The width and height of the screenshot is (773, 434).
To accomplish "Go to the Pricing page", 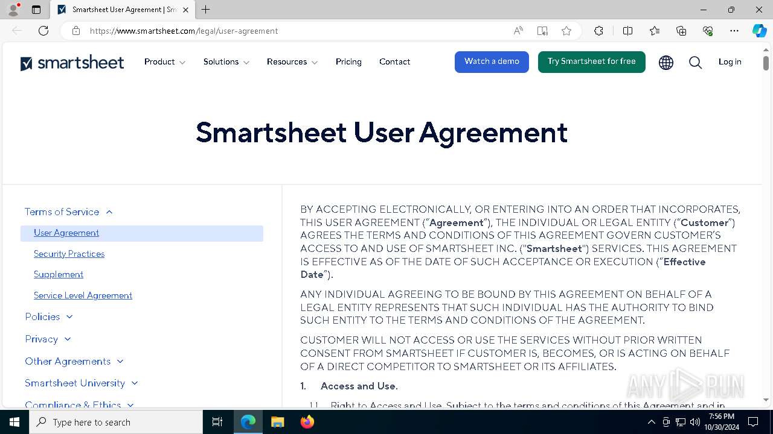I will click(x=348, y=61).
